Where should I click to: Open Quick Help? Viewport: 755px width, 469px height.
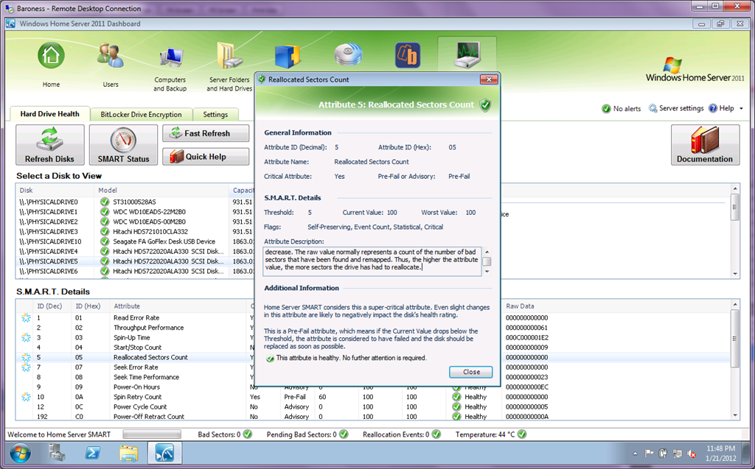tap(206, 157)
